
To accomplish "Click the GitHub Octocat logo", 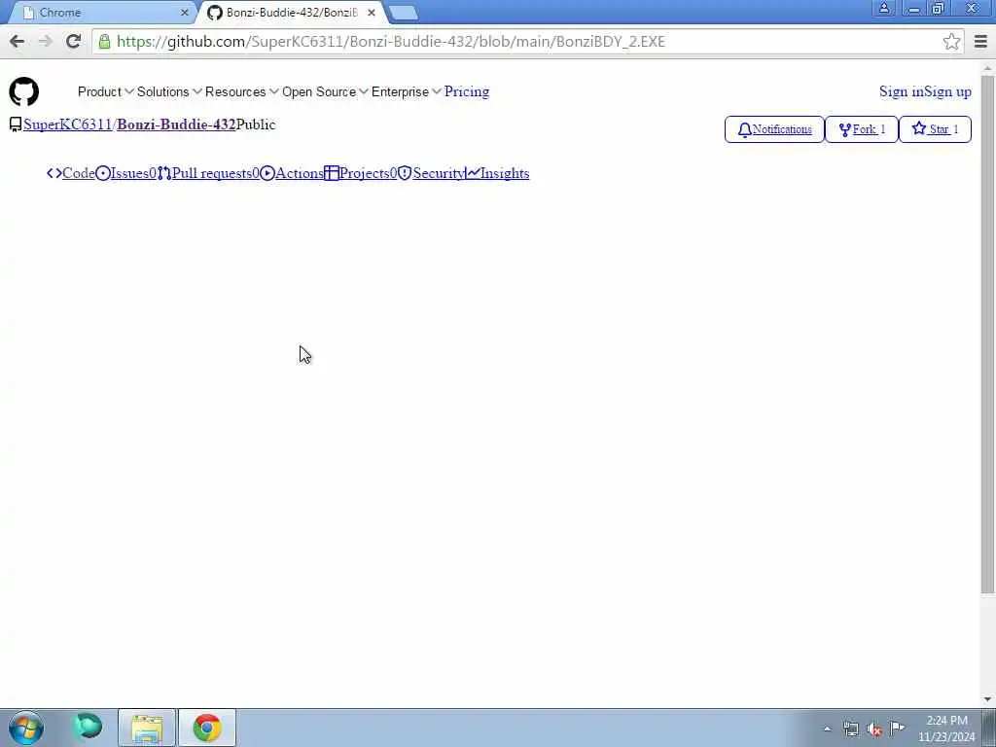I will pos(24,91).
